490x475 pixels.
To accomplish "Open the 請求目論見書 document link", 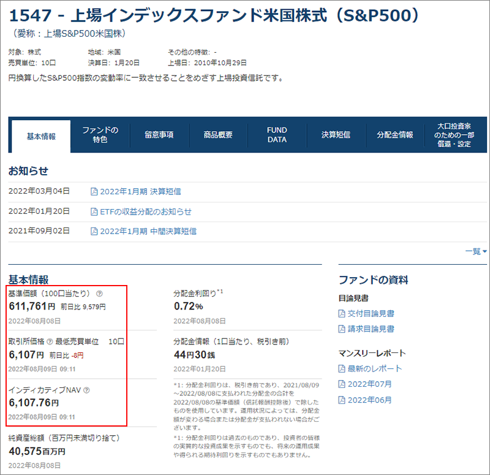I will pos(371,329).
